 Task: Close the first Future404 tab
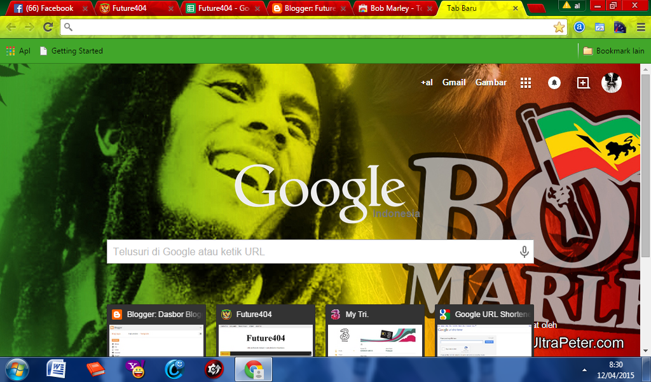pyautogui.click(x=171, y=9)
